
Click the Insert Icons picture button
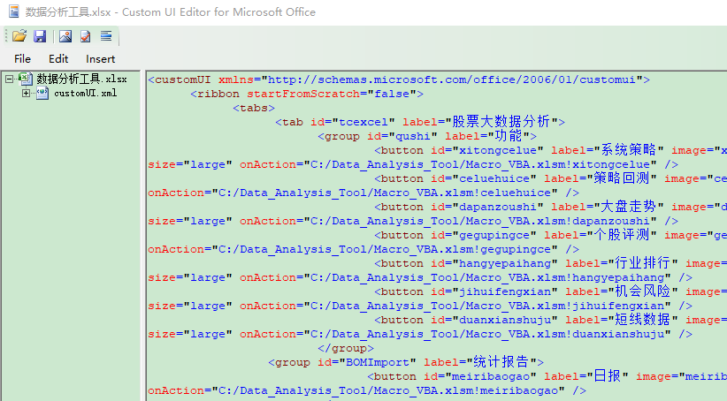click(65, 36)
